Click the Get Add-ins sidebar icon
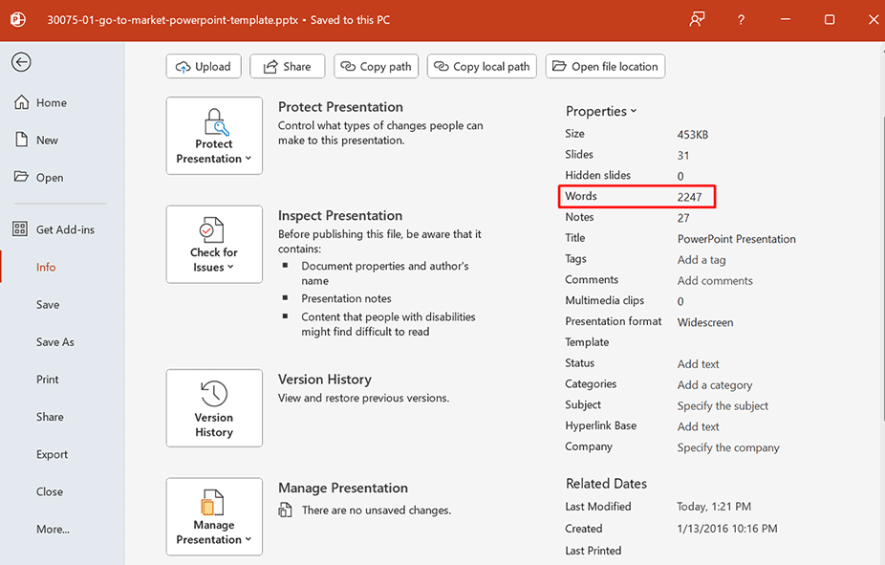The image size is (885, 565). coord(20,229)
